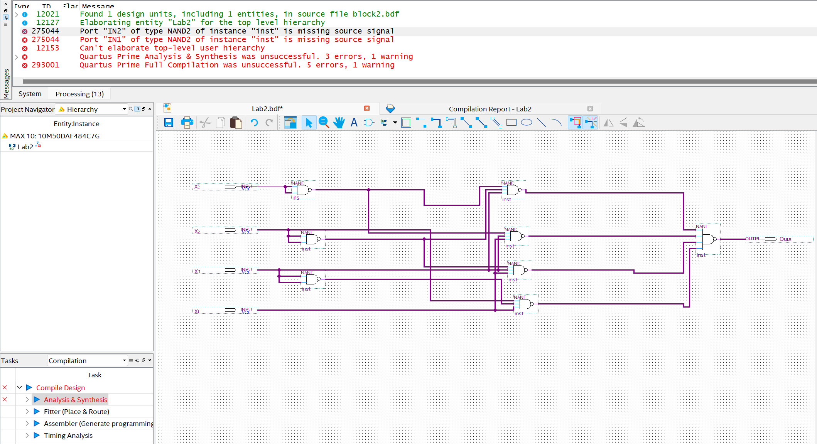Select the Text tool
Image resolution: width=817 pixels, height=444 pixels.
[354, 123]
